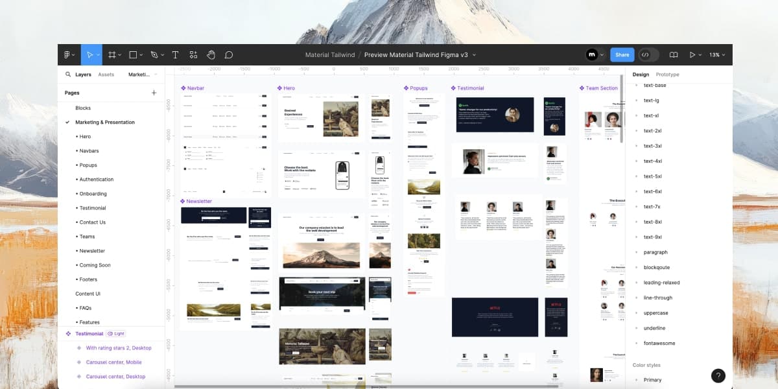Open the 13% zoom dropdown
Screen dimensions: 778x389
717,55
